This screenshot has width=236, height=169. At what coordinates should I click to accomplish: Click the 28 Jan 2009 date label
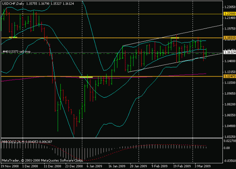[x=138, y=166]
